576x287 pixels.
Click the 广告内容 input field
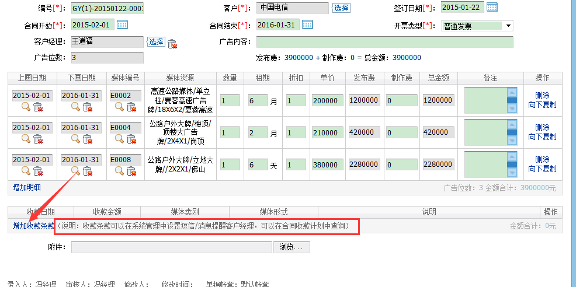click(x=384, y=42)
